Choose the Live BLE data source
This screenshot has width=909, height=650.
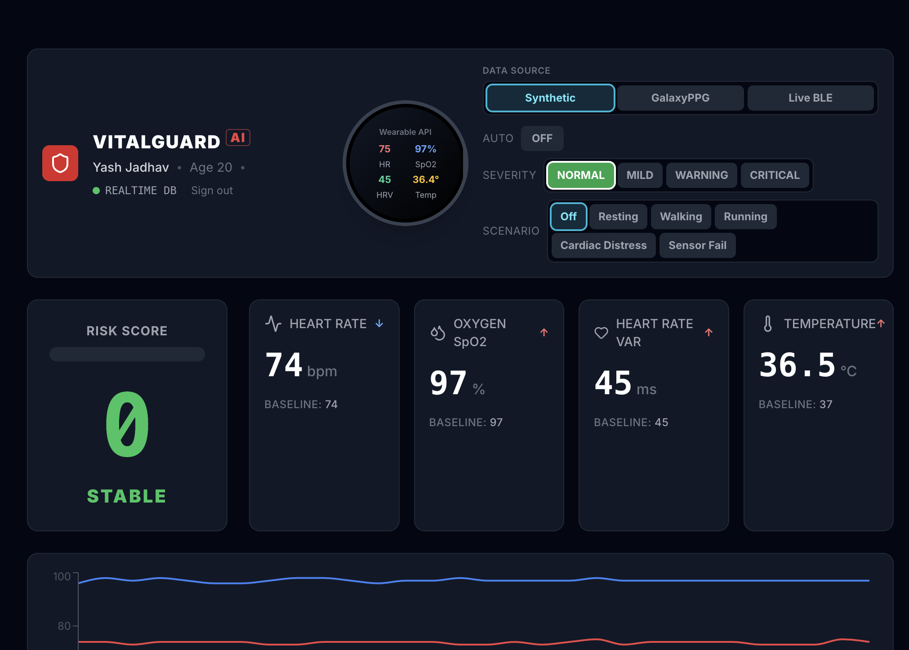810,98
